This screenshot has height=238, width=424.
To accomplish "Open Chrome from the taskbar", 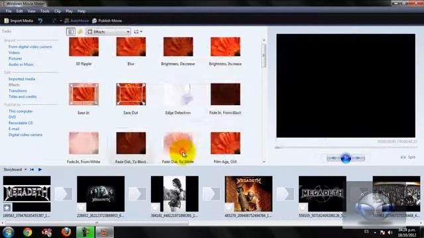I will pos(27,232).
